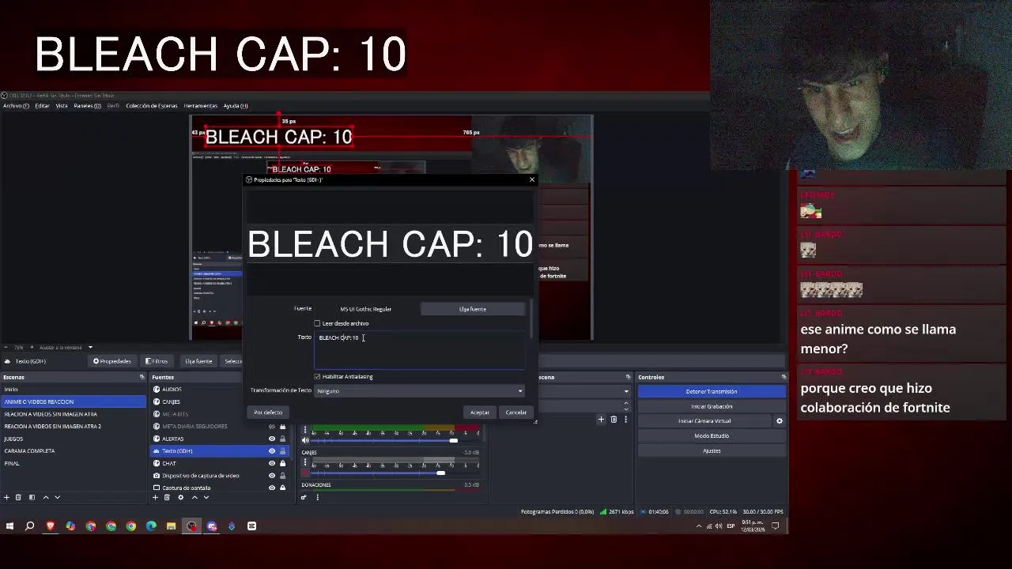1012x569 pixels.
Task: Click Iniciar Grabación button
Action: tap(712, 406)
